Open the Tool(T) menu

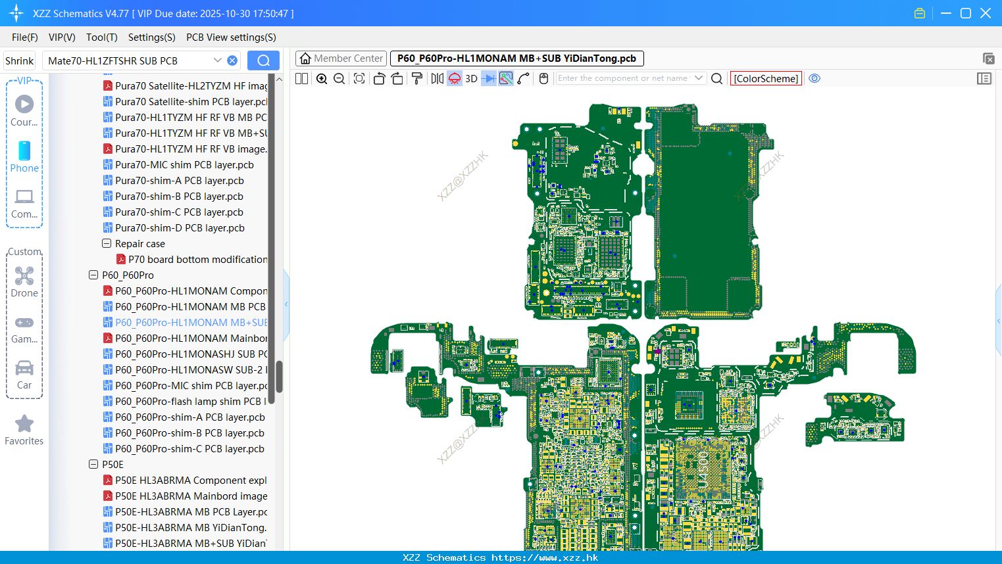[x=102, y=37]
